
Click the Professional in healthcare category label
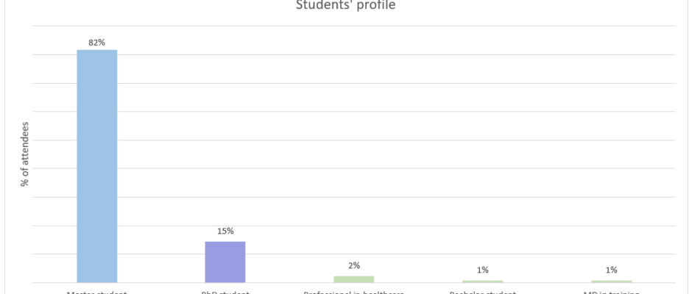353,292
